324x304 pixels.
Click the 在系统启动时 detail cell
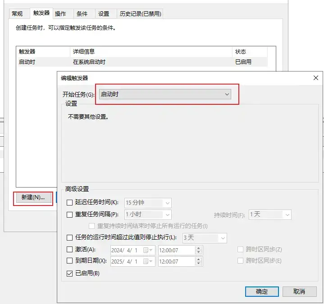[89, 62]
